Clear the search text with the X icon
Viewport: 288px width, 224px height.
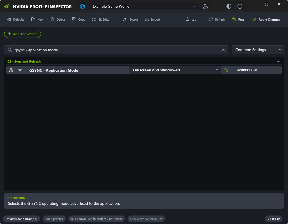click(x=223, y=50)
